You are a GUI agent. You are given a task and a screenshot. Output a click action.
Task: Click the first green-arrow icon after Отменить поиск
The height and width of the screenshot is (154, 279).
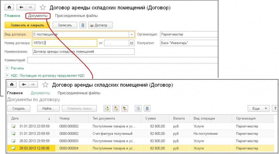point(107,108)
